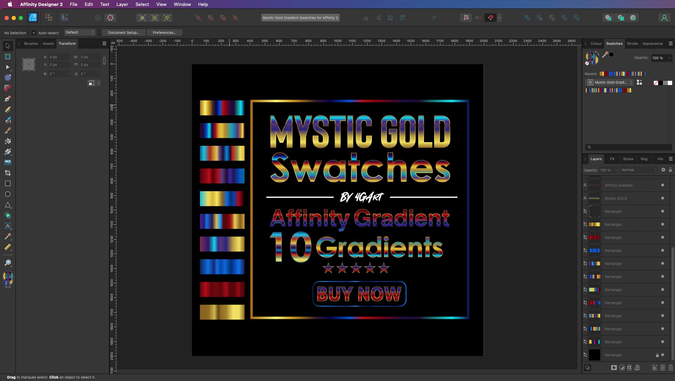675x381 pixels.
Task: Choose the Ellipse shape tool
Action: (x=8, y=194)
